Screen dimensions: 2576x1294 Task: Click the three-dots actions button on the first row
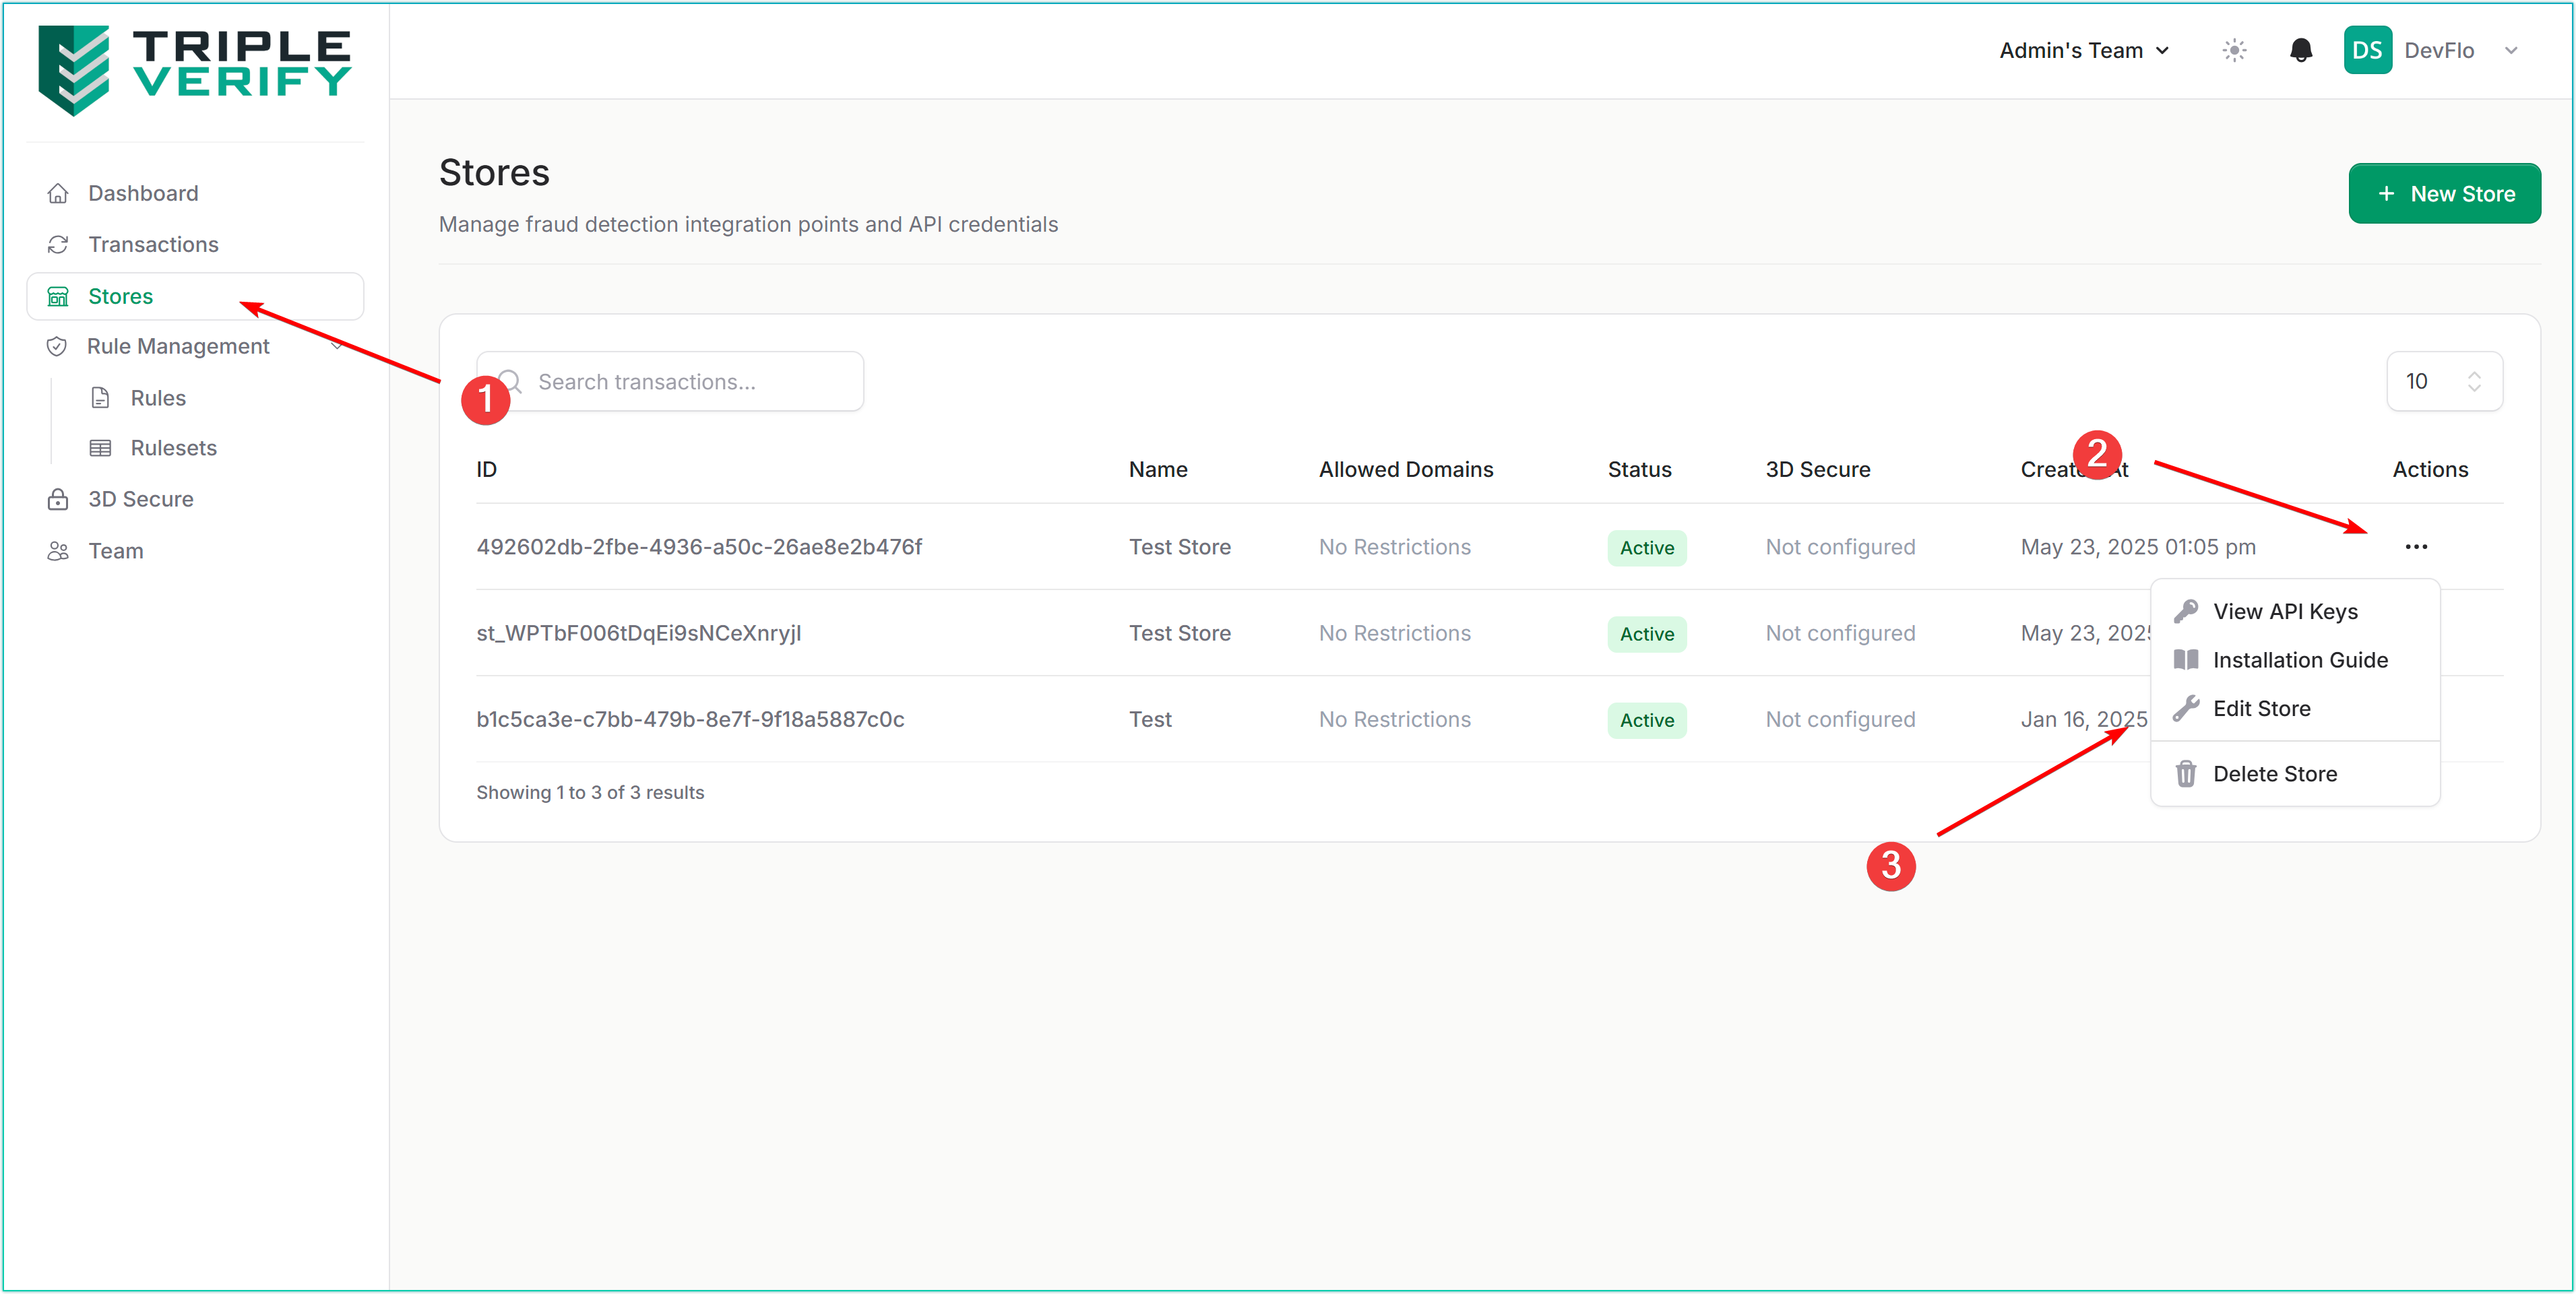(2416, 547)
